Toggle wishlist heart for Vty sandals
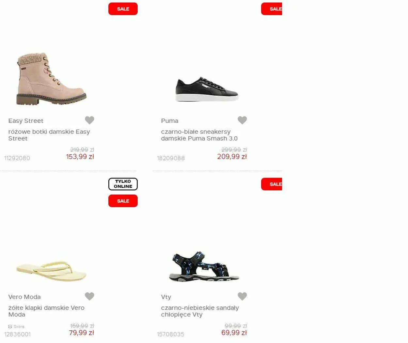 (x=242, y=296)
